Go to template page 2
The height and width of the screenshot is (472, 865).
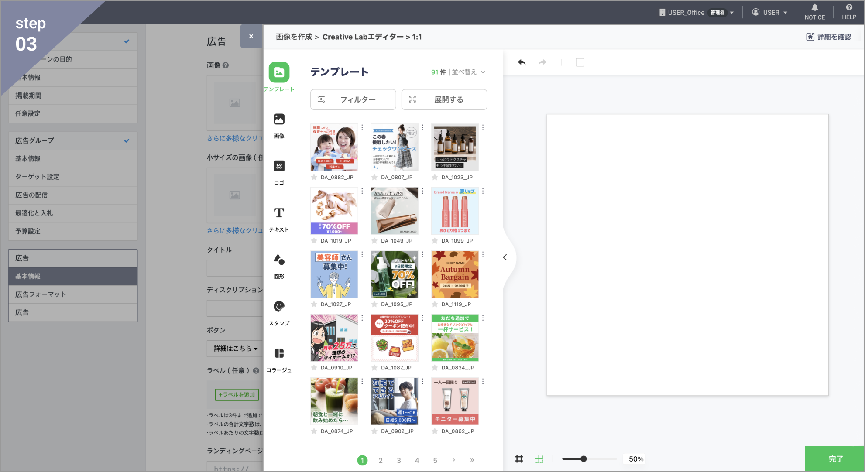381,460
